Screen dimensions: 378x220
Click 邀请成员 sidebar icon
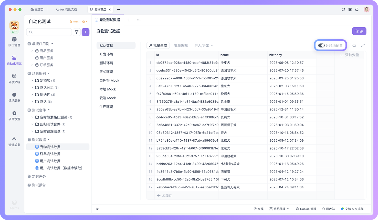pos(14,141)
